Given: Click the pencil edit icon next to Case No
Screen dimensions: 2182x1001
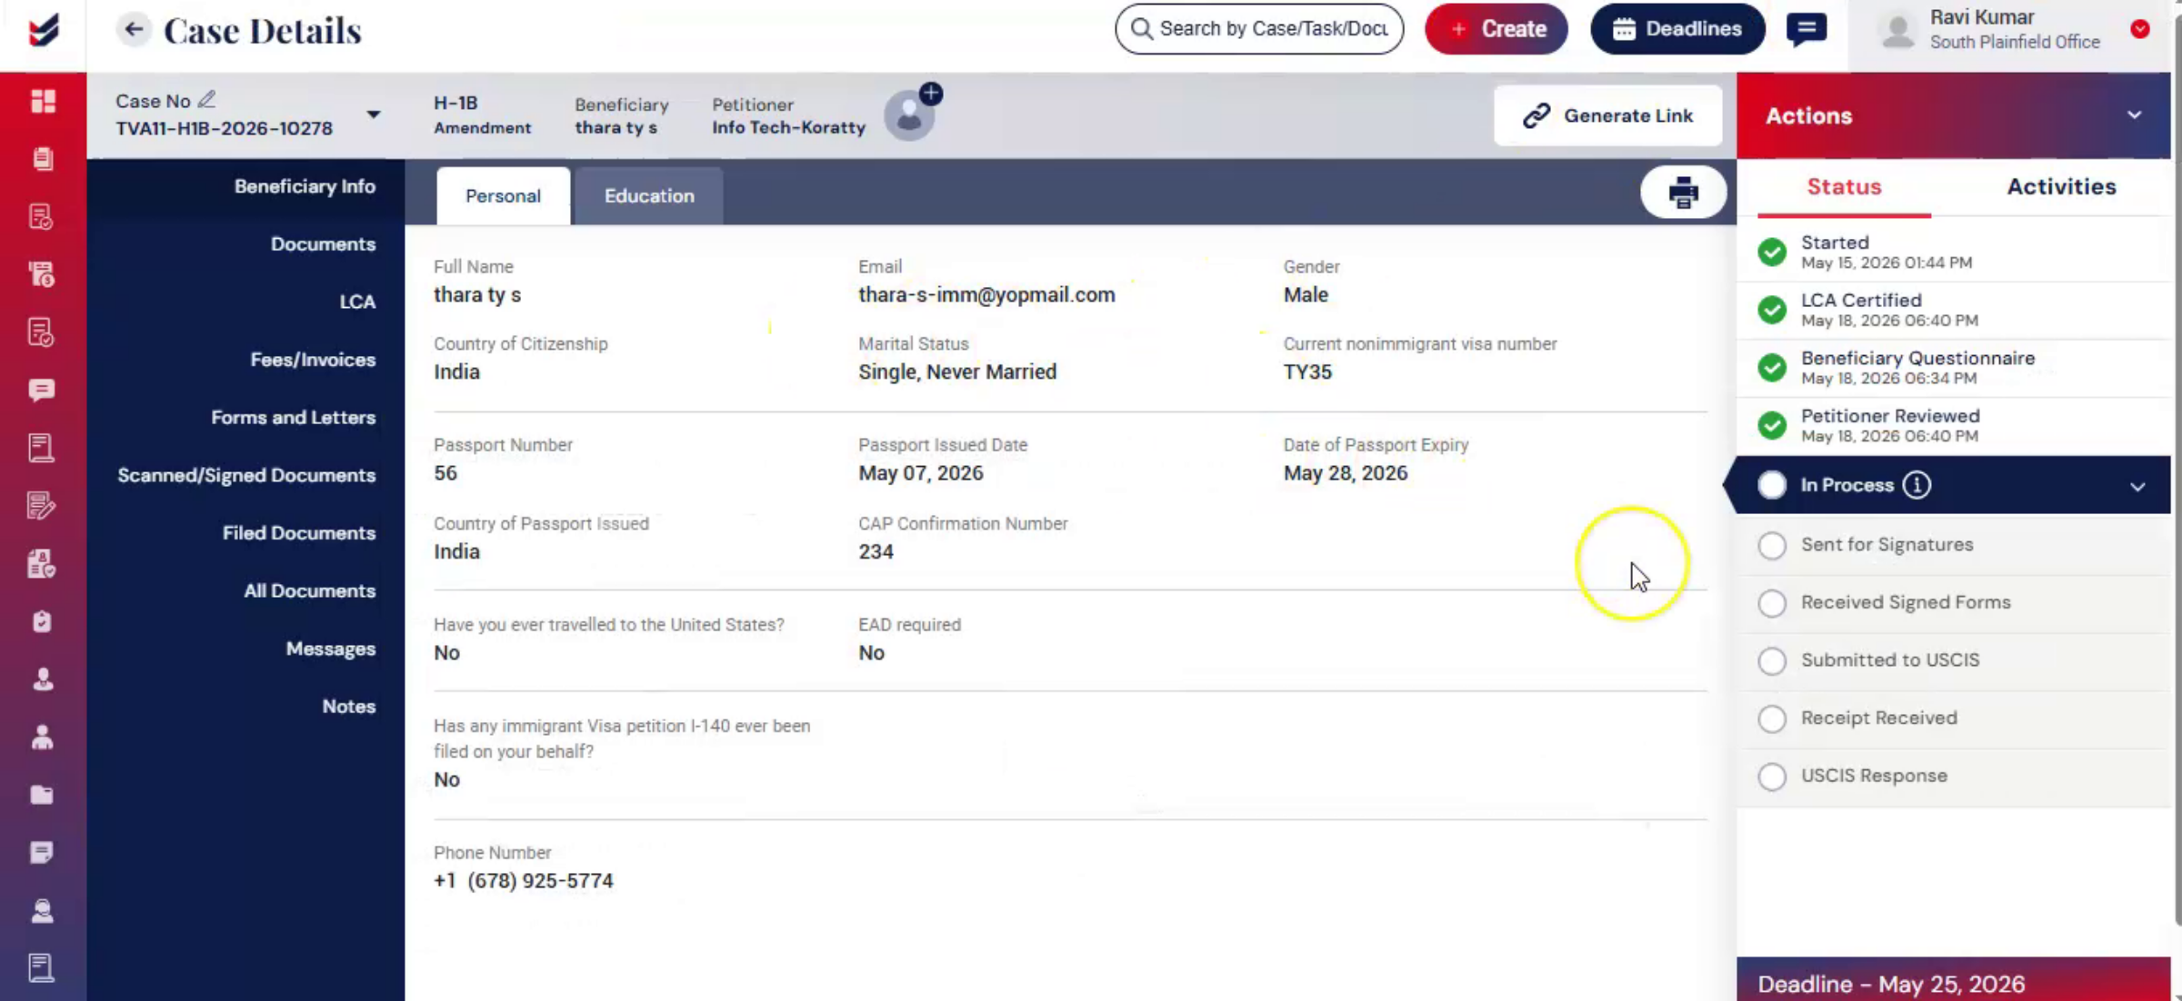Looking at the screenshot, I should [207, 99].
